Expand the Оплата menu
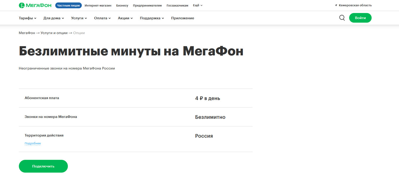 coord(102,18)
